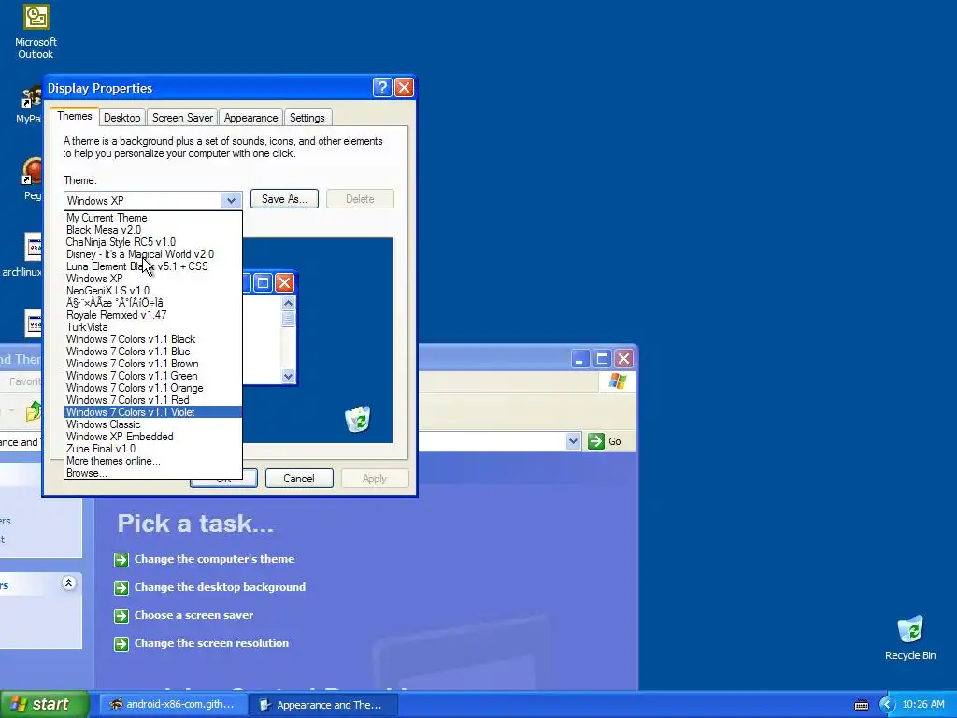Click the arrow icon beside Change the desktop background

pos(121,587)
